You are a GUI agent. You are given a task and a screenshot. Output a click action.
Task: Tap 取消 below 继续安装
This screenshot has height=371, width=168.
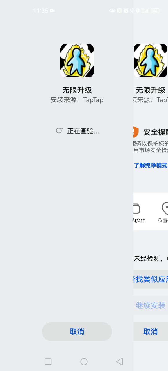click(151, 332)
